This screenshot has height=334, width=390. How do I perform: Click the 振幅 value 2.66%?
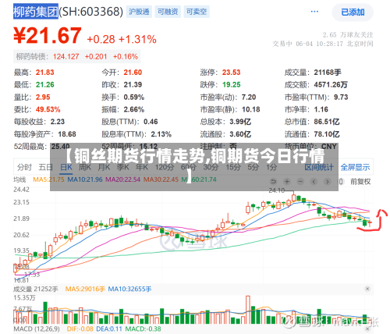click(134, 109)
